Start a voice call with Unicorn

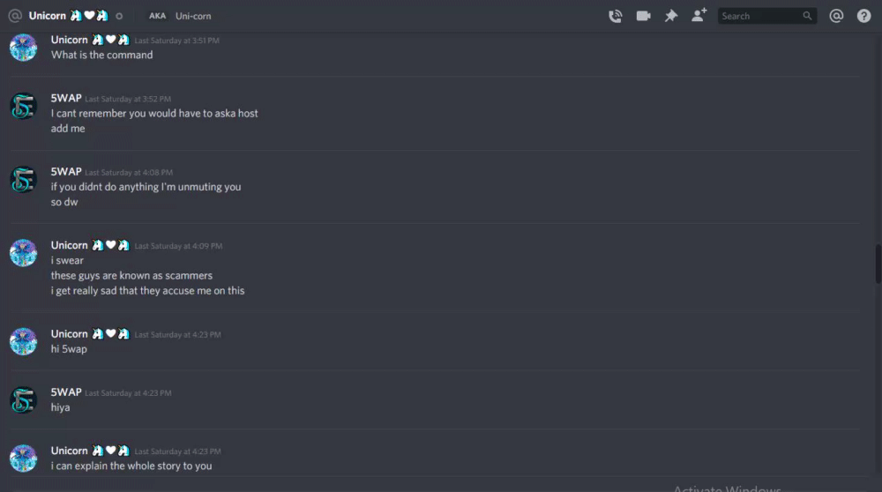616,16
